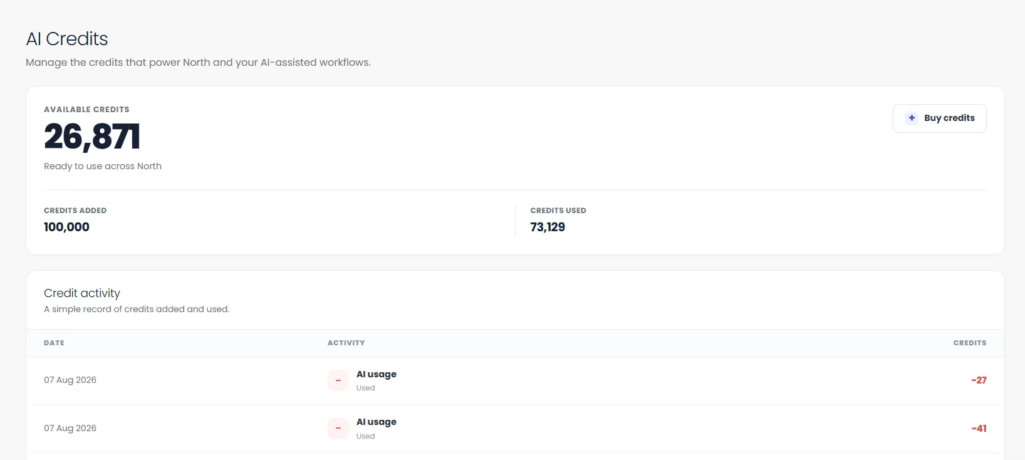This screenshot has height=460, width=1025.
Task: Click 'A simple record of credits' description
Action: (x=137, y=309)
